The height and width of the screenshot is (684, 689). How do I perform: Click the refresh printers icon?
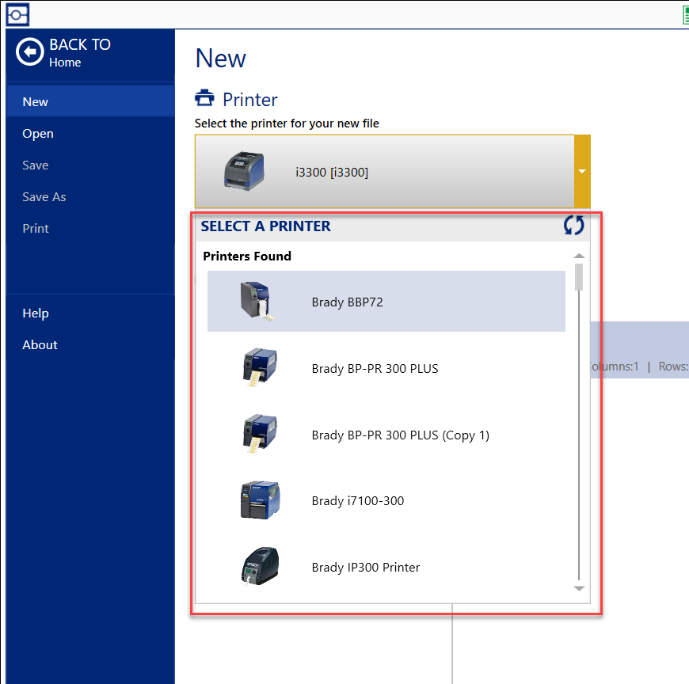(573, 226)
